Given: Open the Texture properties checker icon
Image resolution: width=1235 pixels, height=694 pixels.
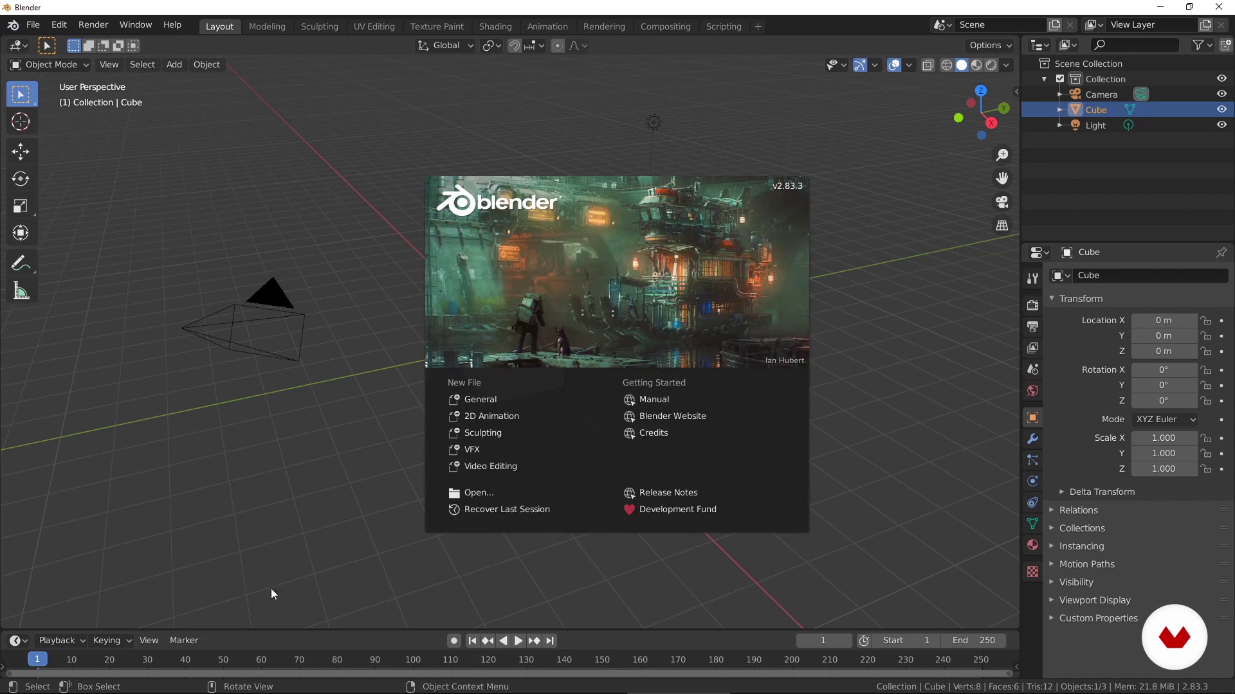Looking at the screenshot, I should (x=1032, y=572).
